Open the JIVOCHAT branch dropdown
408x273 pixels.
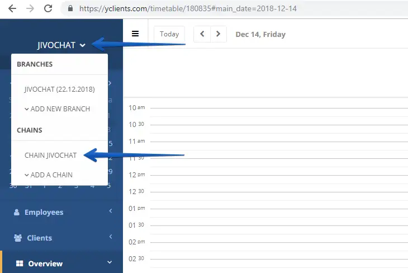point(61,45)
